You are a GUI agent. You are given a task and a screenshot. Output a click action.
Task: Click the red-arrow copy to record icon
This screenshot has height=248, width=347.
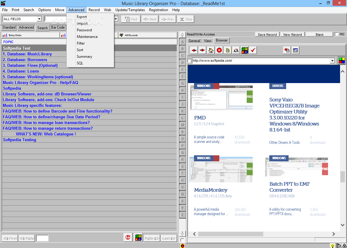click(x=287, y=50)
